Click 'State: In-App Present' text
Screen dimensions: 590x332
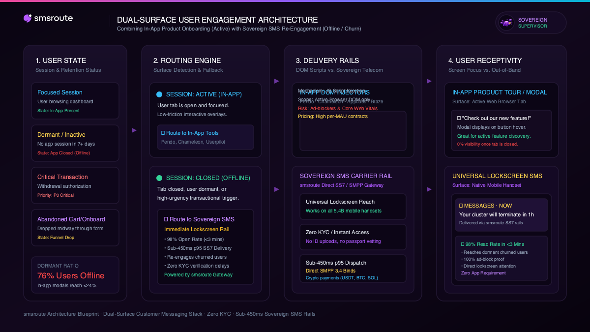click(x=59, y=111)
